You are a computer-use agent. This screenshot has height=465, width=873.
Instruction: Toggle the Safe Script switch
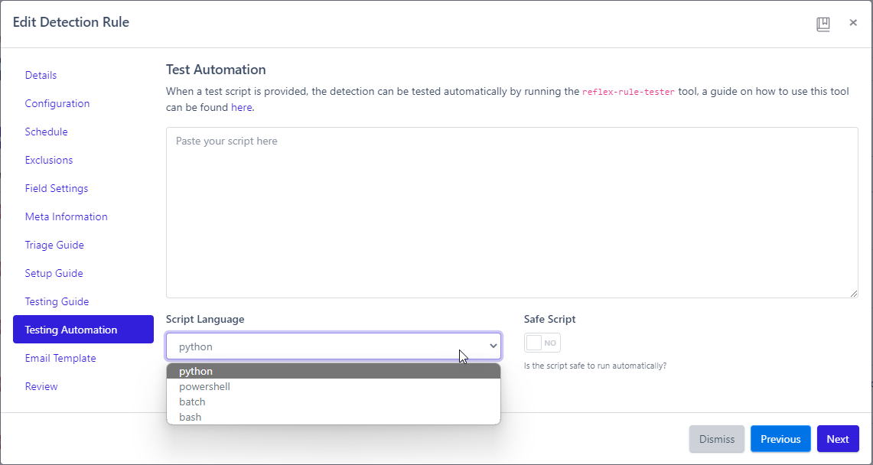pyautogui.click(x=542, y=343)
